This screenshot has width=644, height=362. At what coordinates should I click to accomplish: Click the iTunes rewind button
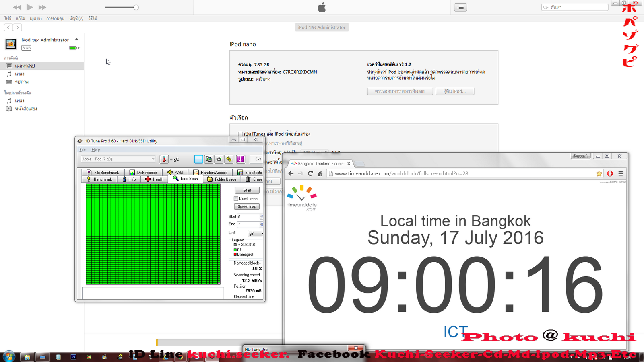click(17, 7)
